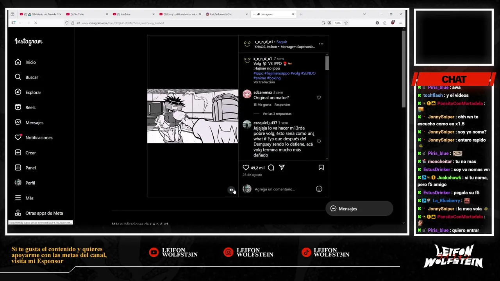
Task: Open ezequiel_u137's username
Action: click(x=265, y=123)
